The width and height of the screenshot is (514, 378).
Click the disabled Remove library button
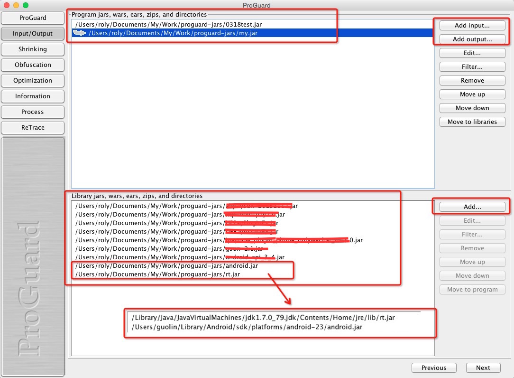(x=472, y=248)
